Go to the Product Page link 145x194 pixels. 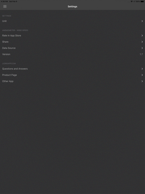tap(72, 75)
